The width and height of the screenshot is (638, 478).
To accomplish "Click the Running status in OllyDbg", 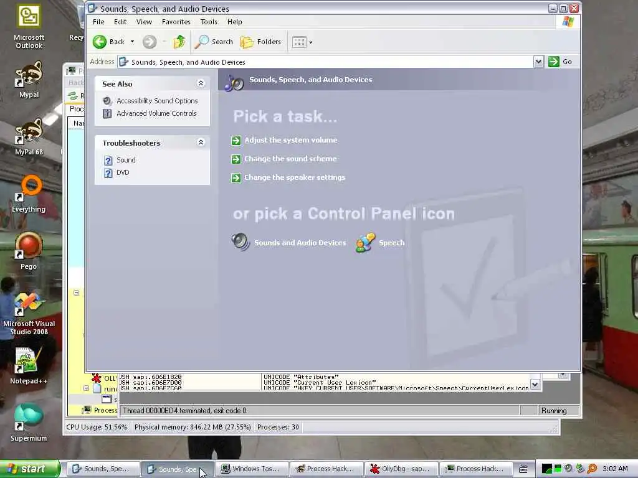I will (554, 411).
